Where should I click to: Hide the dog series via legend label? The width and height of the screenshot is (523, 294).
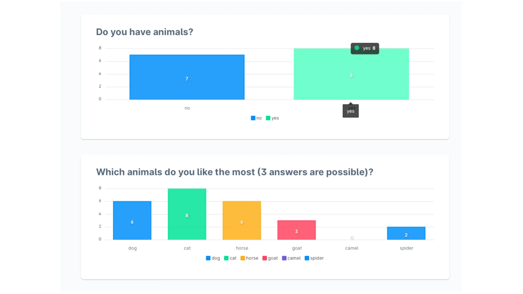click(x=215, y=258)
